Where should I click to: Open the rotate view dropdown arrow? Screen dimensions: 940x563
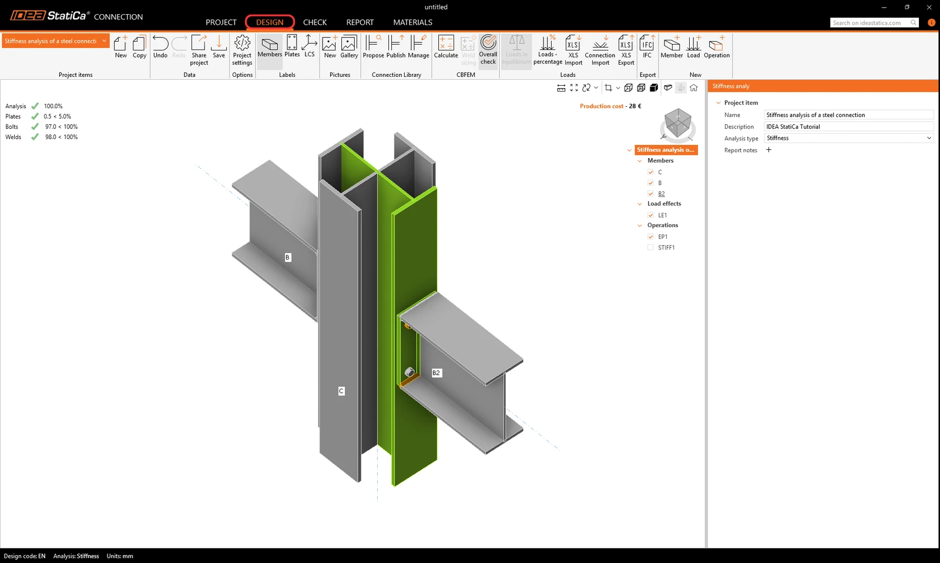[596, 88]
